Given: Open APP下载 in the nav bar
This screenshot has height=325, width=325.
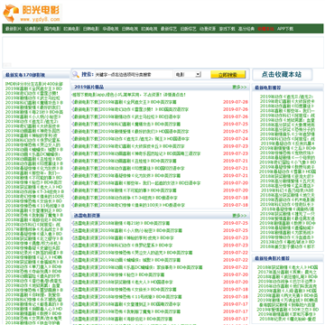Looking at the screenshot, I should (285, 29).
